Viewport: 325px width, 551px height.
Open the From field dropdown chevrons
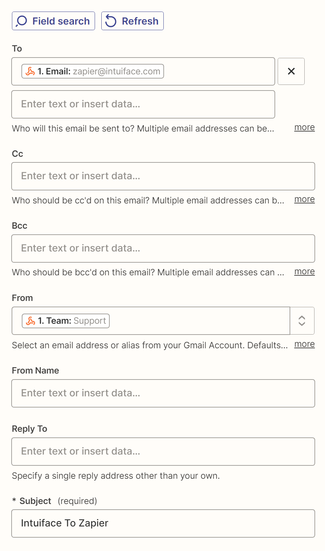[x=302, y=321]
